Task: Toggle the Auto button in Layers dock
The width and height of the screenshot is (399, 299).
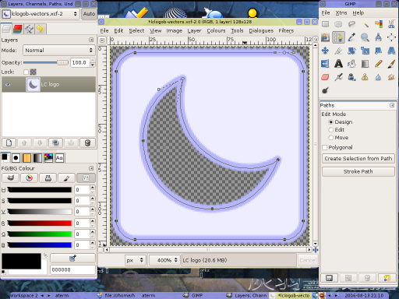Action: pyautogui.click(x=89, y=14)
